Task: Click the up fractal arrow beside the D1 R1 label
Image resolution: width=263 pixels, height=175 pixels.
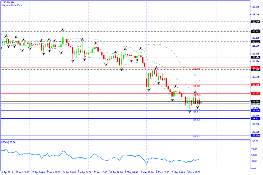Action: tap(195, 92)
